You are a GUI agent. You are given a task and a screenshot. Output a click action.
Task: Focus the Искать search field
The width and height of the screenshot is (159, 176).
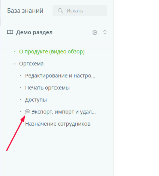(x=80, y=11)
